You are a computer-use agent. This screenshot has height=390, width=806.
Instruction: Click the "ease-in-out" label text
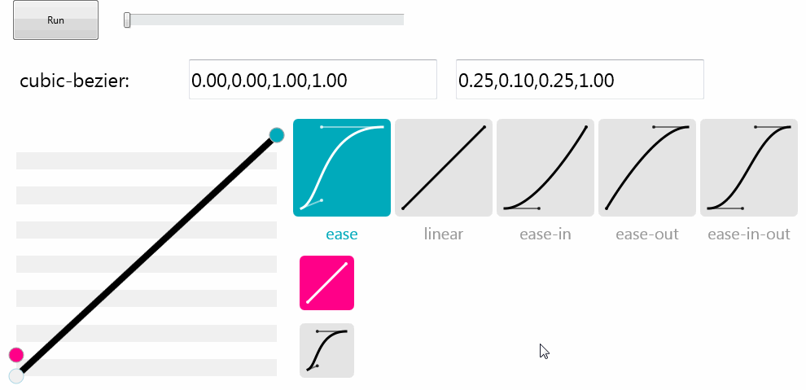pos(749,234)
